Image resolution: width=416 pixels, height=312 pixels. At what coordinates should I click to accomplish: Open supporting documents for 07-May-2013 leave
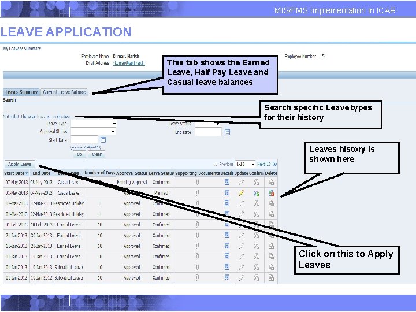[197, 182]
